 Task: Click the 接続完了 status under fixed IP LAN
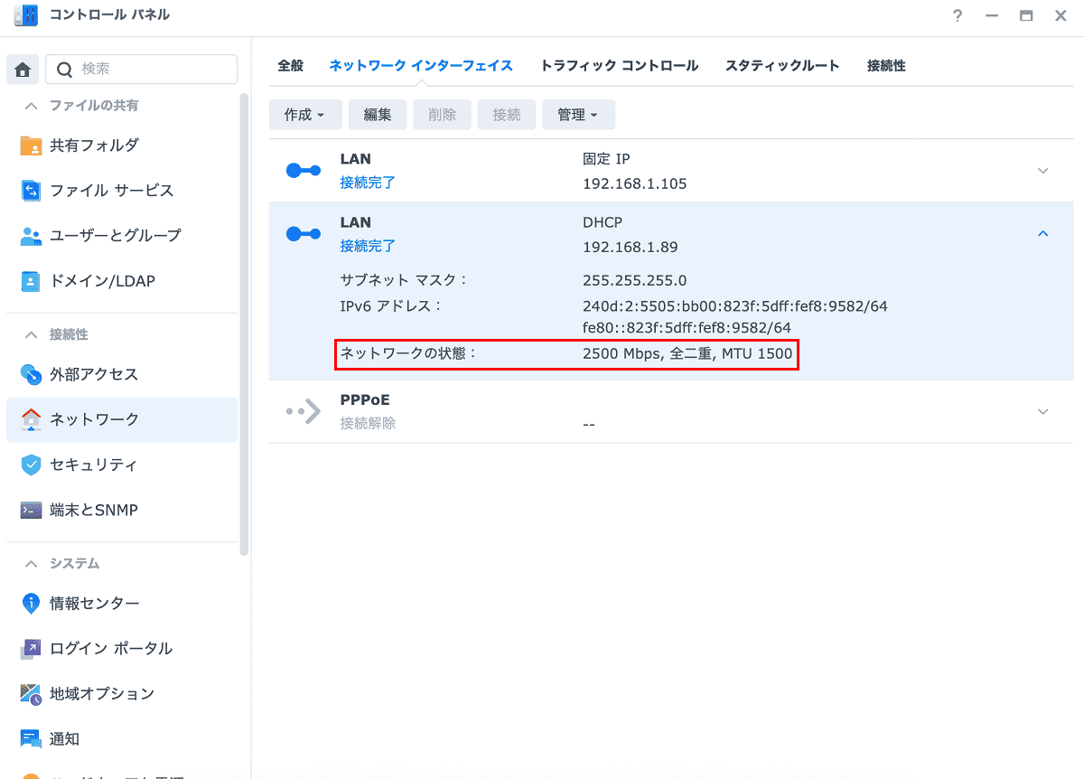[x=368, y=183]
